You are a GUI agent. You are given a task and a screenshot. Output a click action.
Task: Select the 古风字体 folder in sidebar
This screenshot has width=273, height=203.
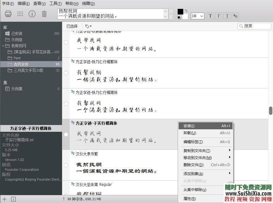22,64
